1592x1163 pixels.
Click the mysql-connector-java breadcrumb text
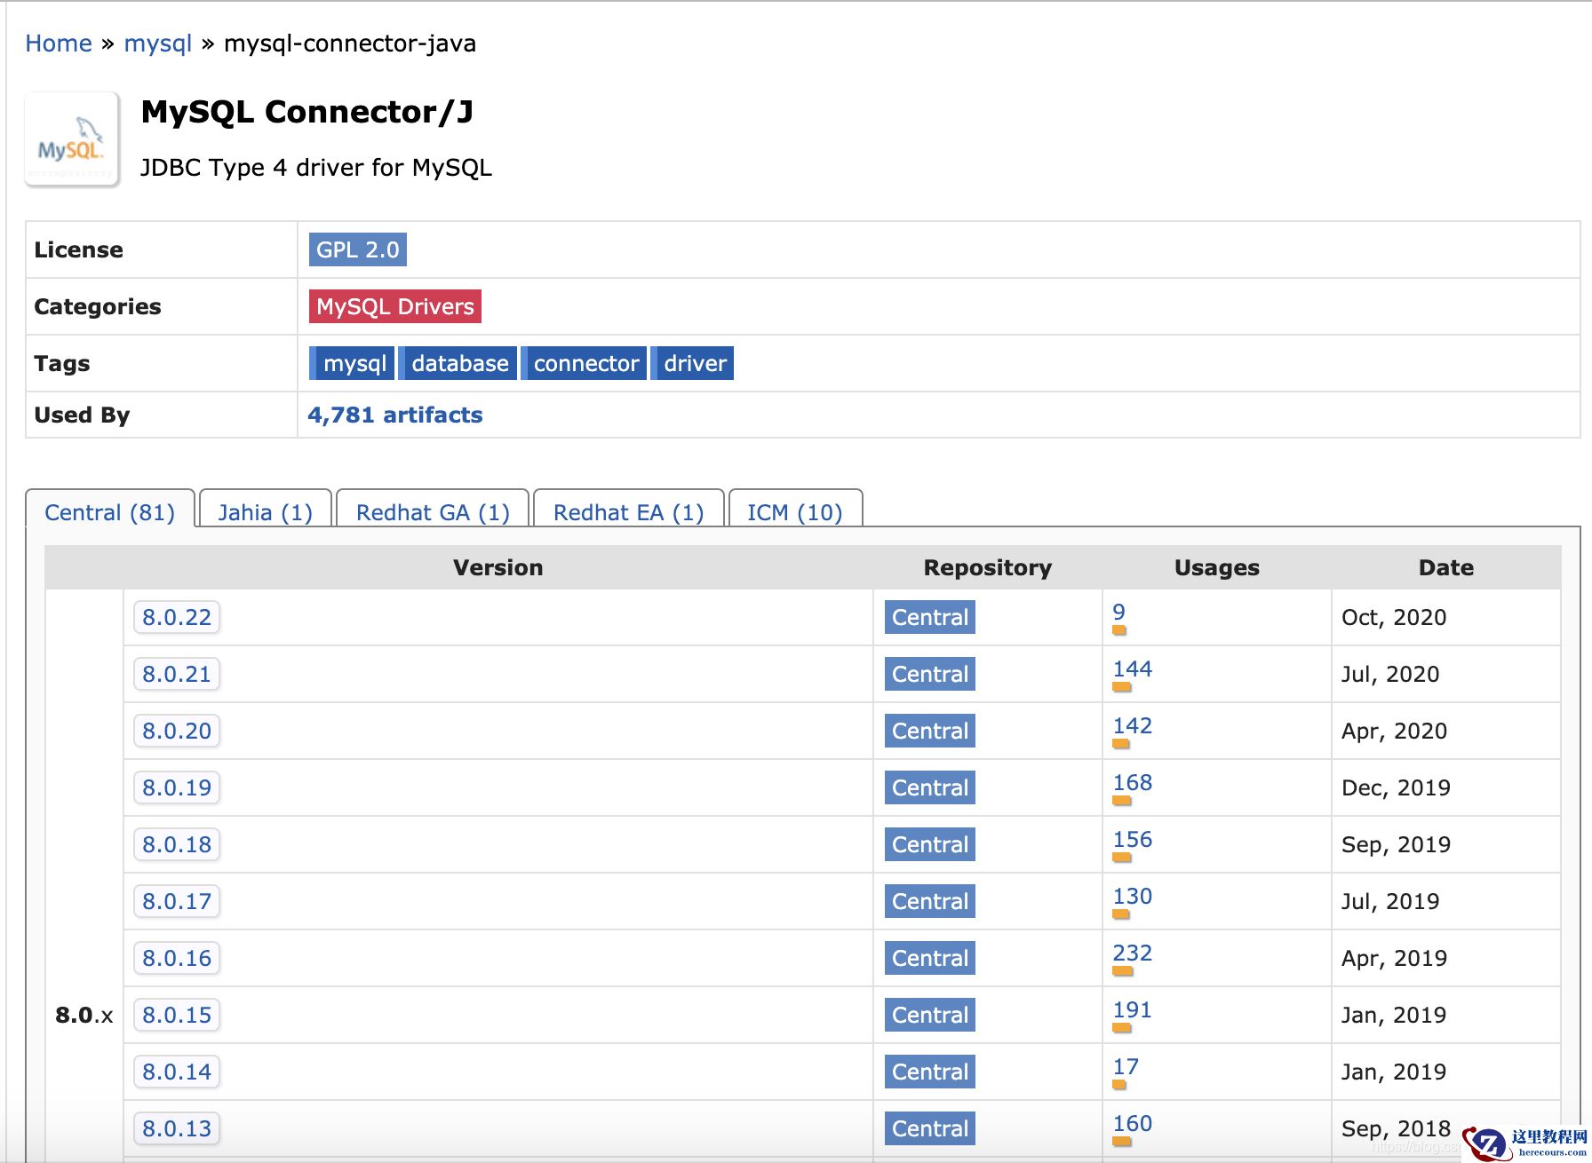350,44
